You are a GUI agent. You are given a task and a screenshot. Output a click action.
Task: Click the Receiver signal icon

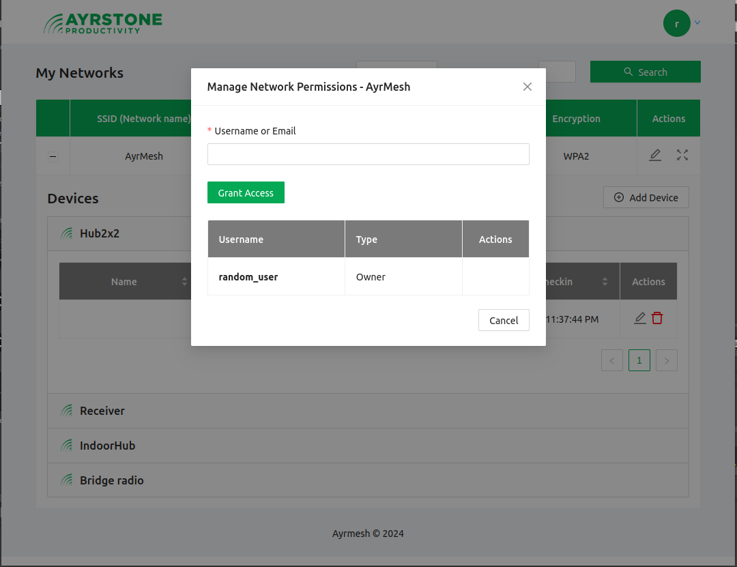point(67,411)
